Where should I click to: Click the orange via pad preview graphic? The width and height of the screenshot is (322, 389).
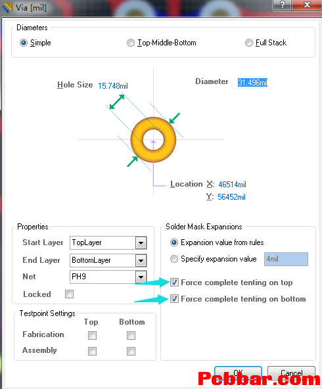tap(153, 140)
